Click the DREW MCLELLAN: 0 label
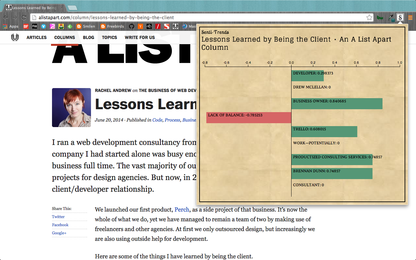 [312, 87]
